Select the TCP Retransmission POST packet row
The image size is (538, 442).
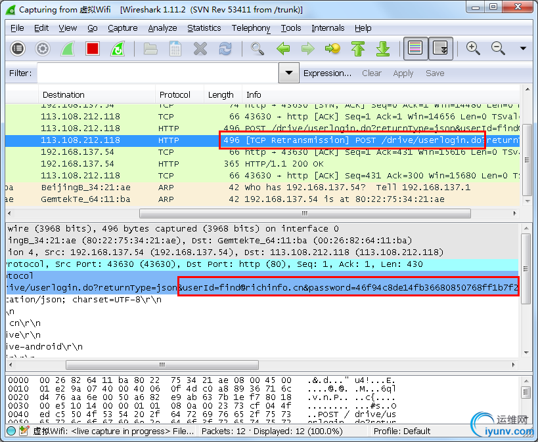click(263, 140)
